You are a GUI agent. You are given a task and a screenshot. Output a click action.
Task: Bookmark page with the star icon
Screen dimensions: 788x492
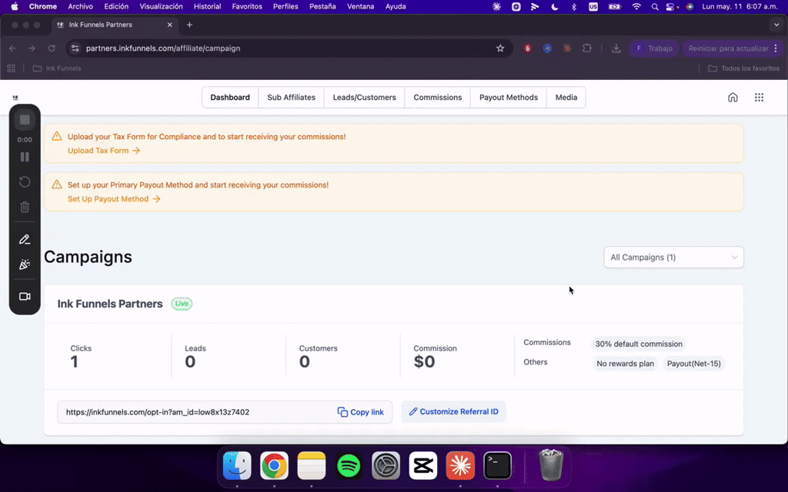coord(500,48)
